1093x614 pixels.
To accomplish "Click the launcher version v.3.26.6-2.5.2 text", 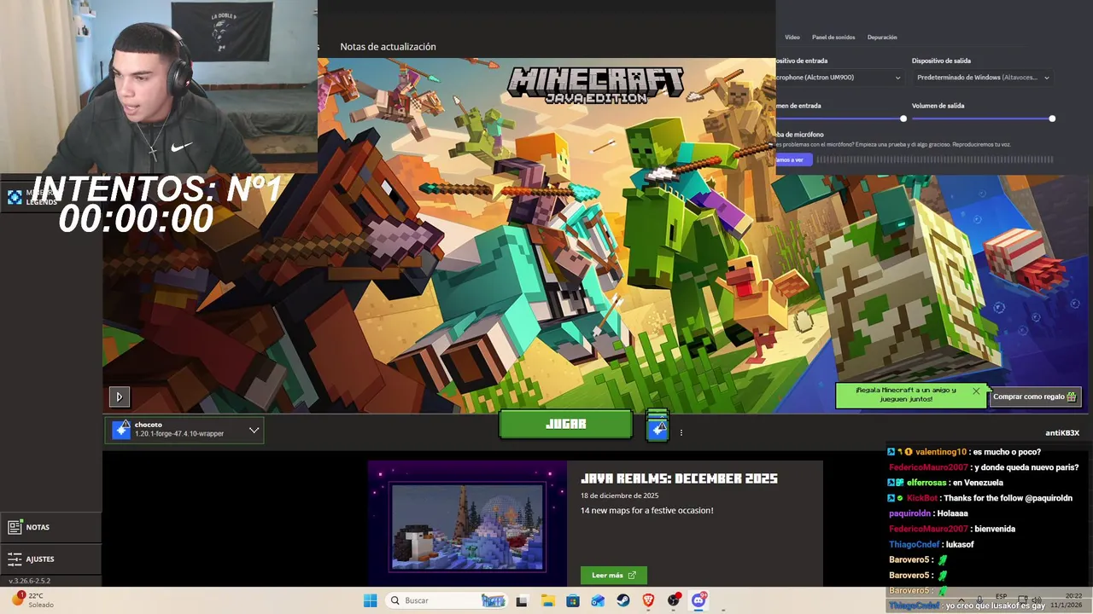I will pos(30,581).
